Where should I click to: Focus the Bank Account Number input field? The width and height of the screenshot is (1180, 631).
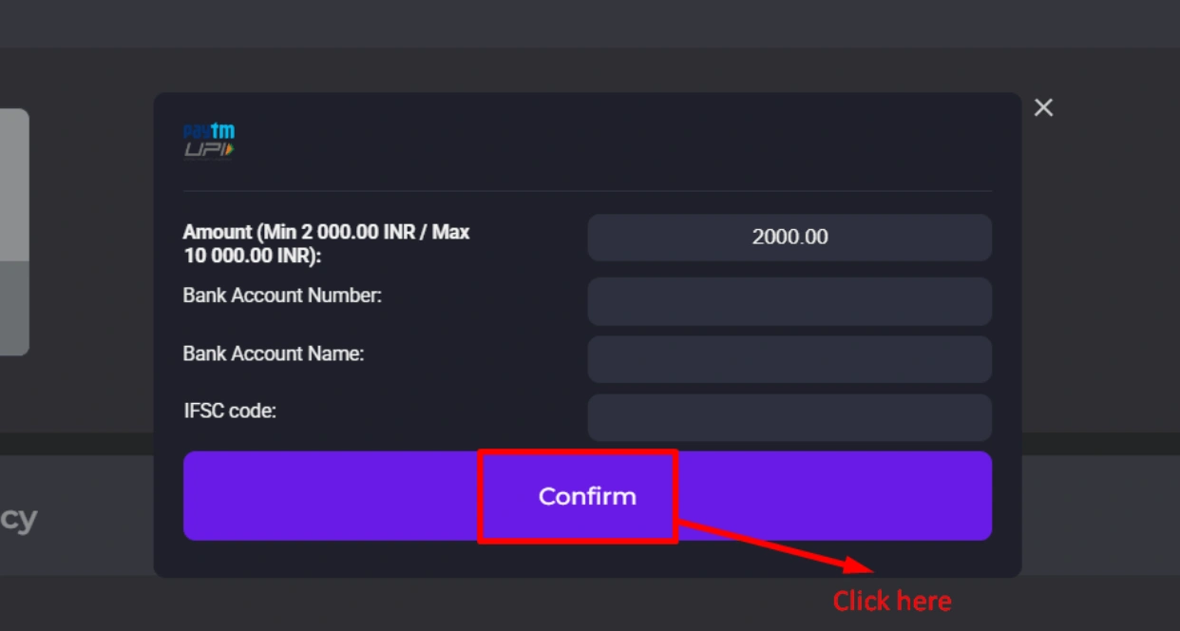[x=790, y=301]
